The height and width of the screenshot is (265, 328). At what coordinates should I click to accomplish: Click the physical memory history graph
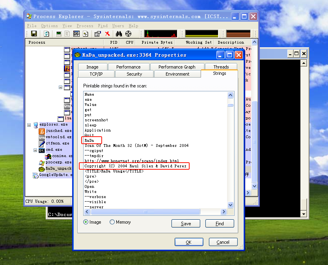[x=238, y=33]
